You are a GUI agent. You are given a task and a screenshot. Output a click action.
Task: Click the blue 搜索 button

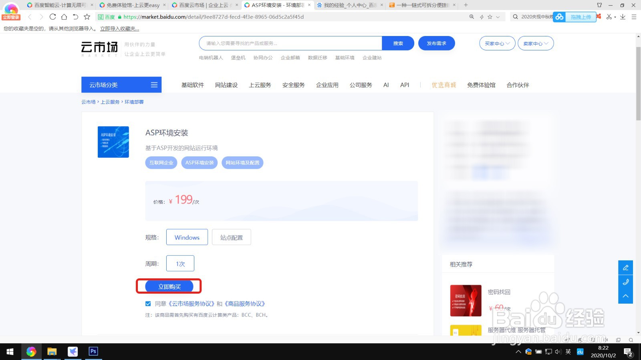pyautogui.click(x=398, y=43)
